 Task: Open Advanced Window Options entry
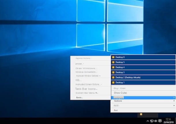tap(91, 76)
